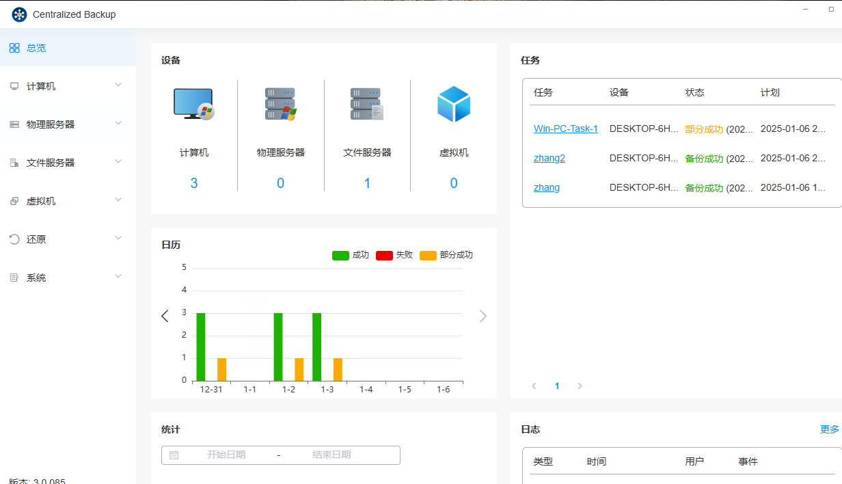Click the 还原 restore icon in sidebar
842x484 pixels.
pyautogui.click(x=14, y=239)
